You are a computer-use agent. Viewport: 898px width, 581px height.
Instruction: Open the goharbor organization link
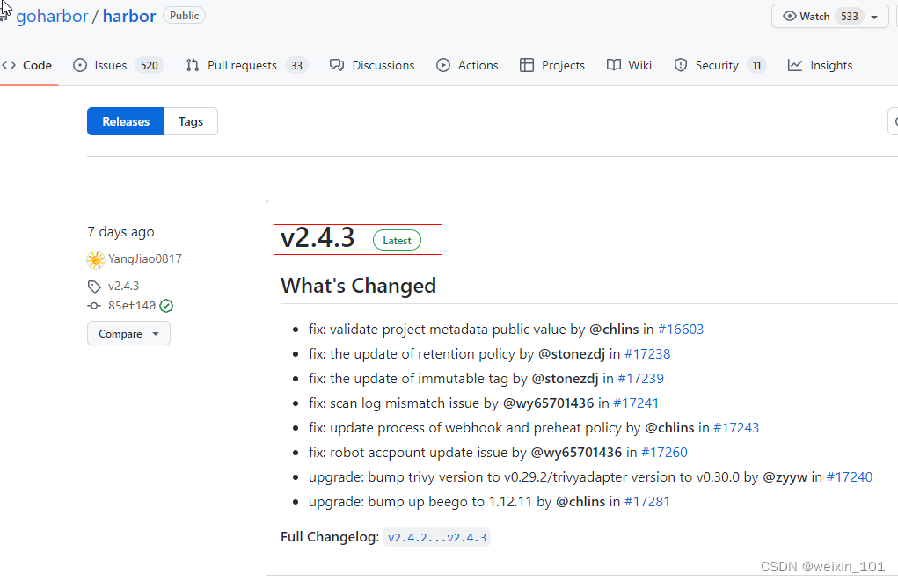tap(52, 16)
